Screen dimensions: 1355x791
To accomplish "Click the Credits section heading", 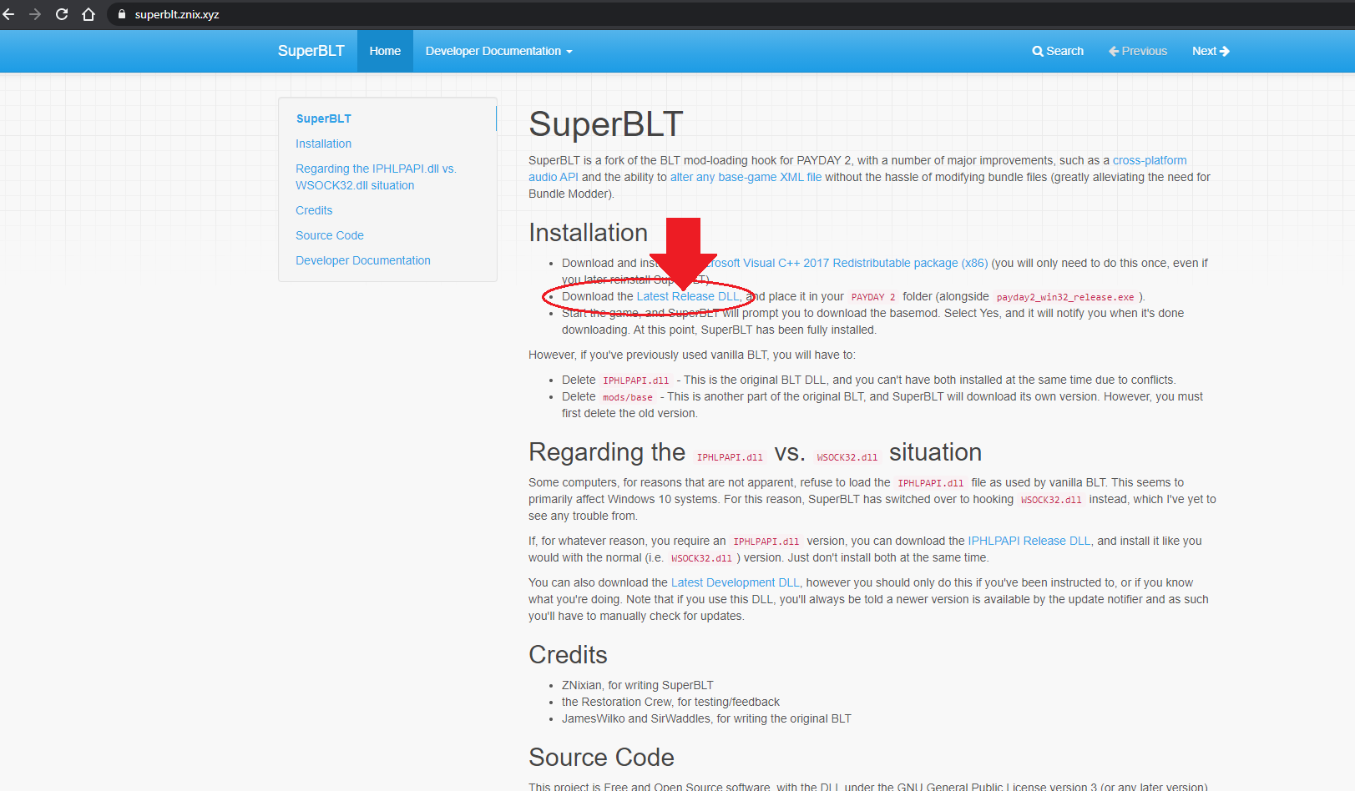I will [x=568, y=655].
